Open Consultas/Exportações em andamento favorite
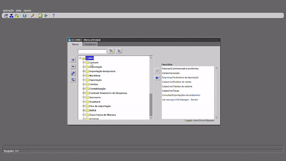The width and height of the screenshot is (286, 161). click(x=181, y=95)
